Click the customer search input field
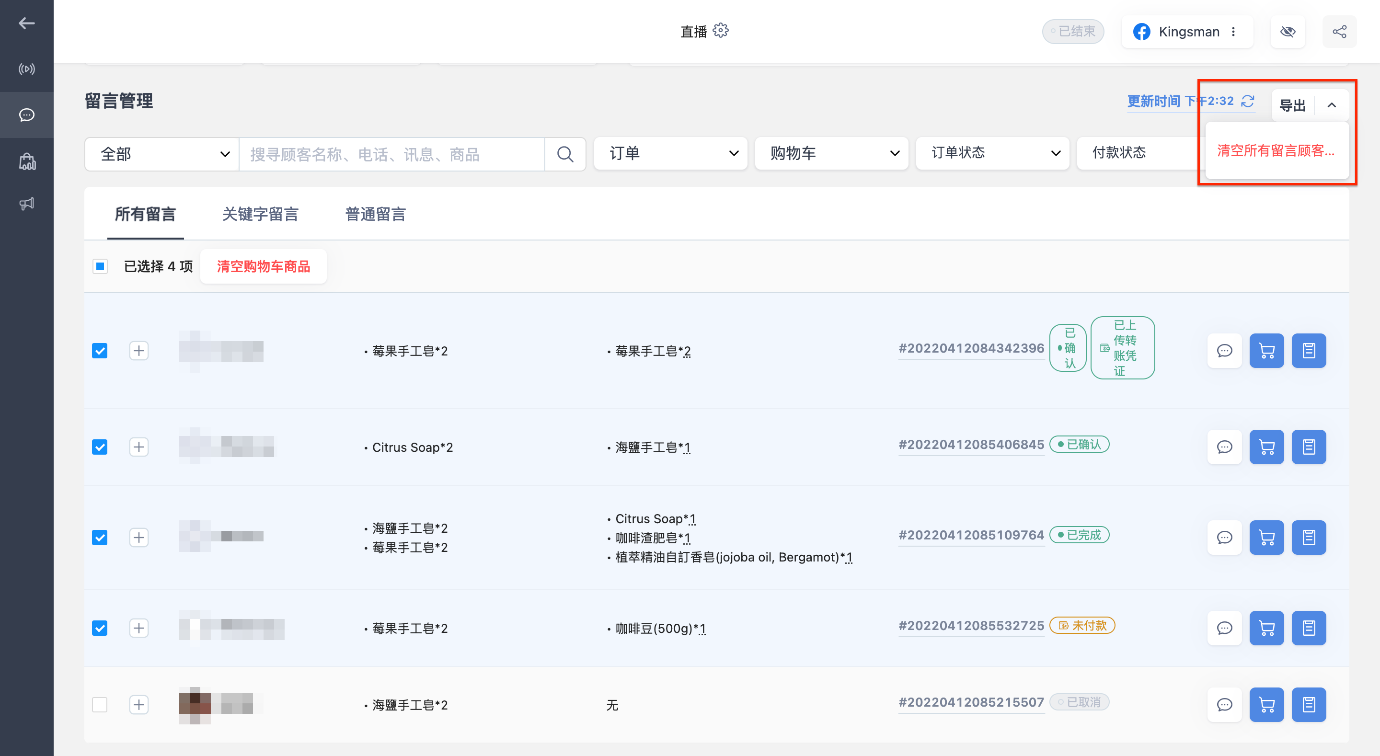This screenshot has width=1380, height=756. coord(391,154)
